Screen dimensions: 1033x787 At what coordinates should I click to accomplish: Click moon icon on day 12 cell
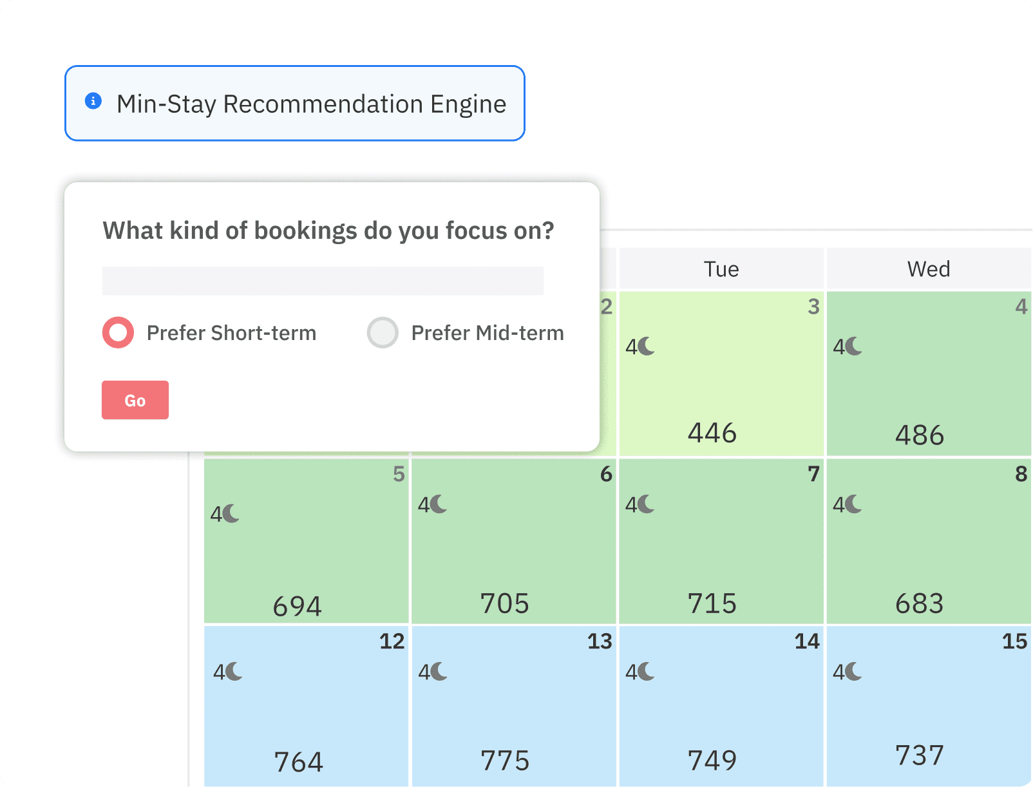point(234,672)
